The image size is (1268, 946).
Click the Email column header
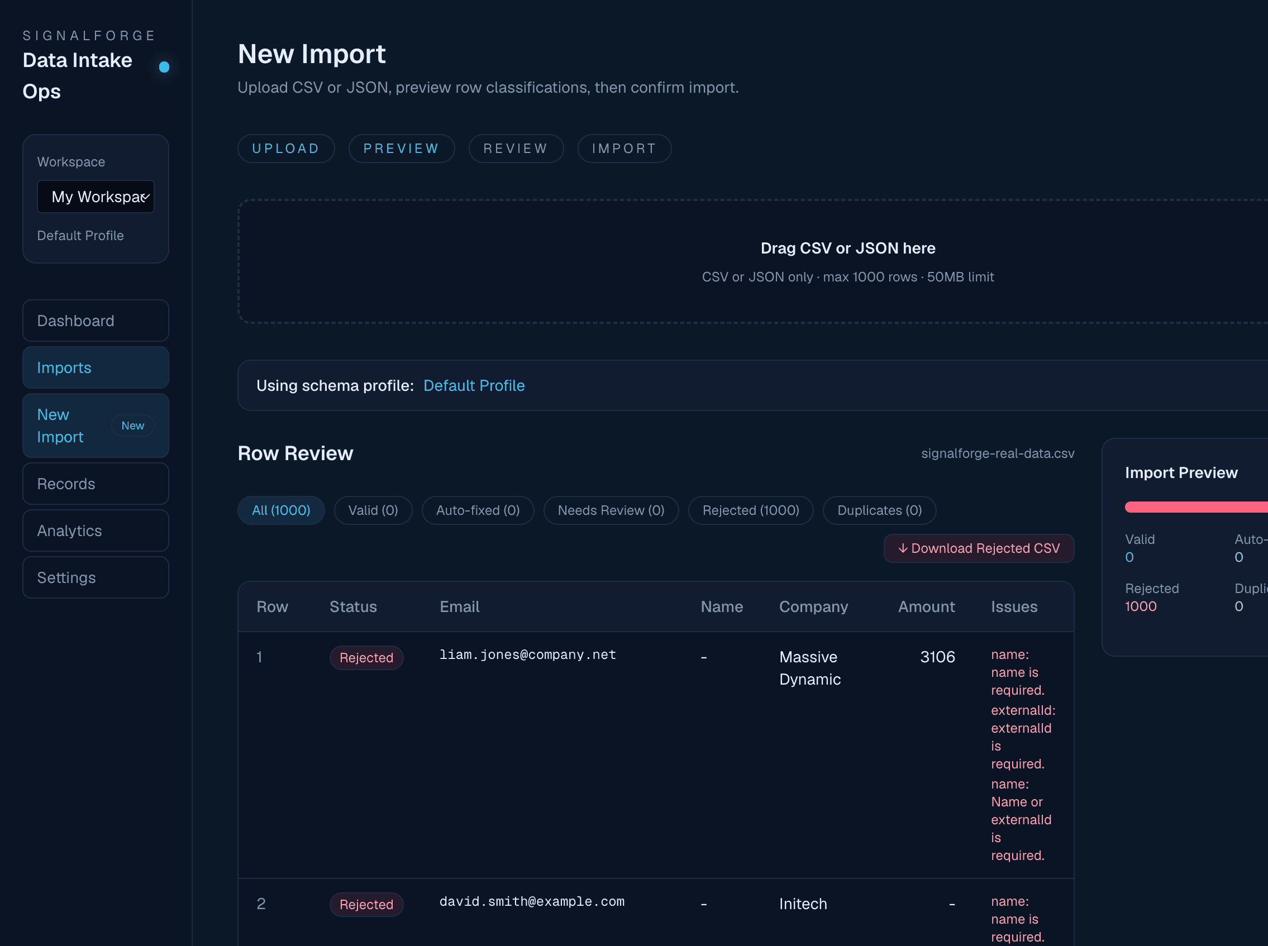tap(459, 607)
